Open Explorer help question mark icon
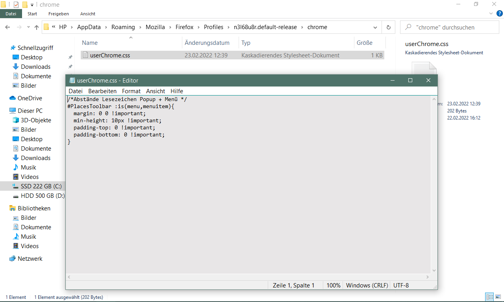Viewport: 504px width, 302px height. point(499,14)
